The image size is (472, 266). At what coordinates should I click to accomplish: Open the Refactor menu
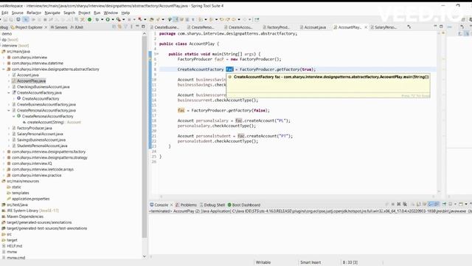click(34, 13)
